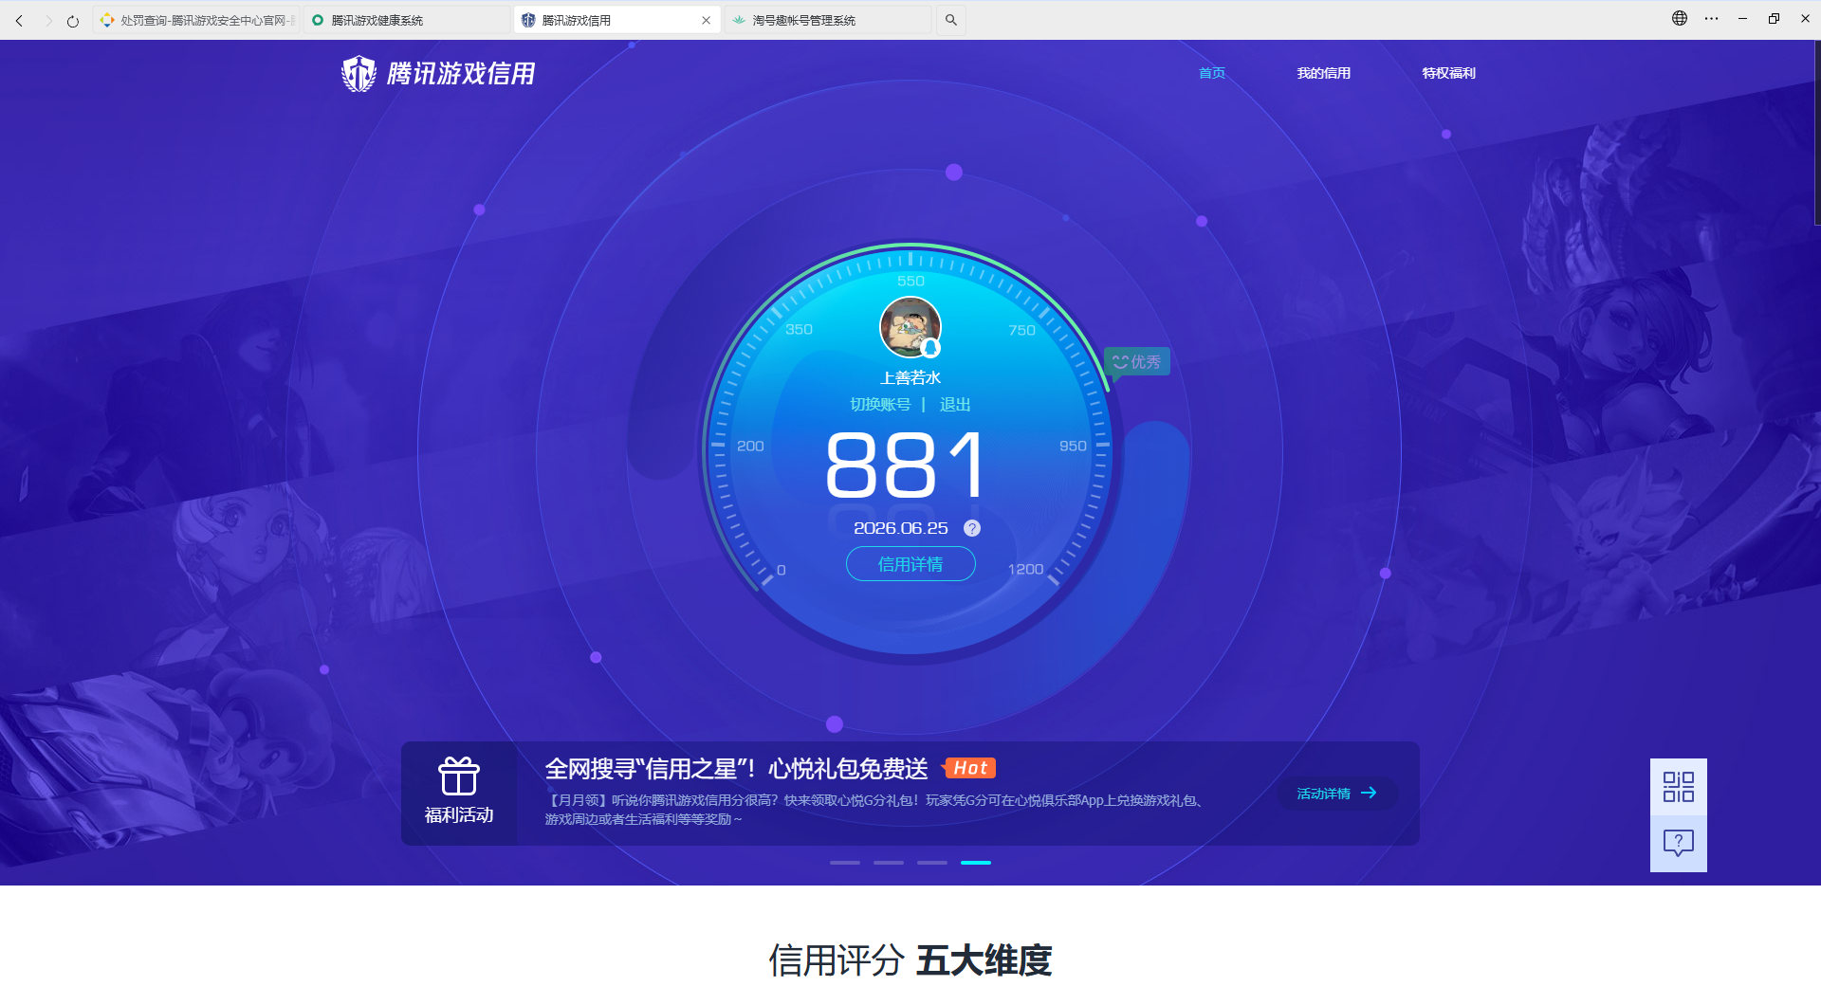Click the browser forward arrow

pyautogui.click(x=48, y=20)
